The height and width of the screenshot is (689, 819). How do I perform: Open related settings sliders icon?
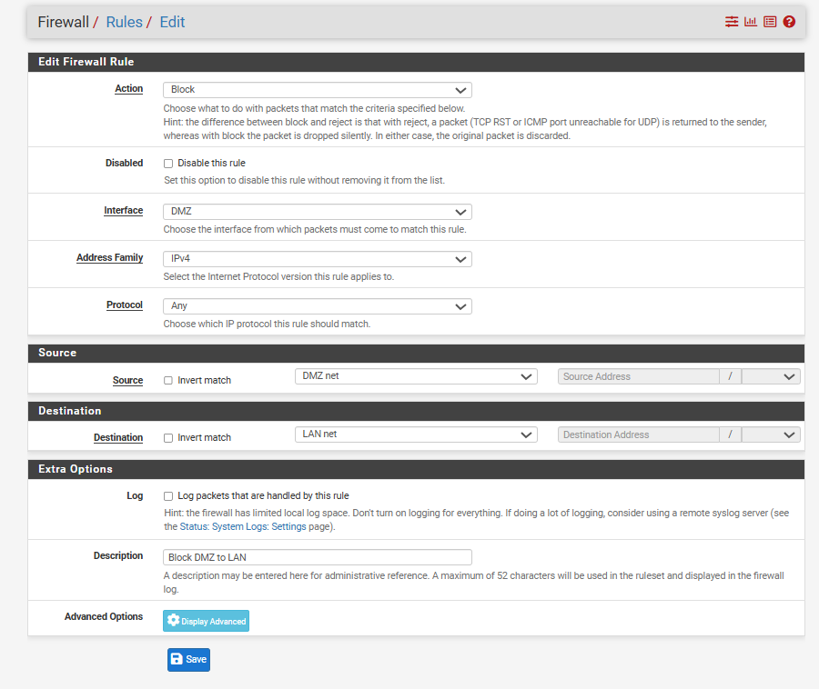pos(732,22)
